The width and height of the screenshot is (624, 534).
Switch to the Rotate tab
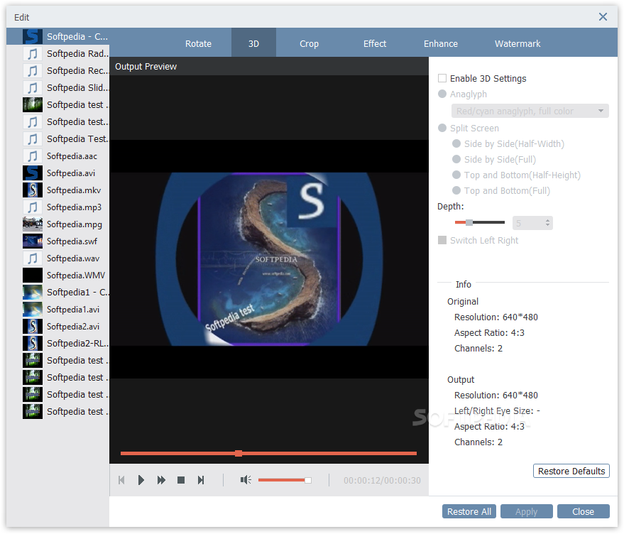[x=198, y=44]
